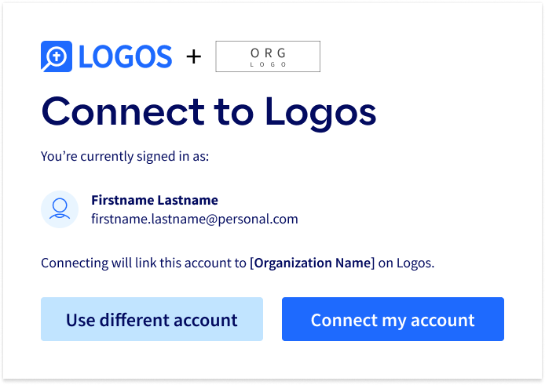Image resolution: width=545 pixels, height=385 pixels.
Task: Click the "ORG" letters in placeholder logo
Action: pyautogui.click(x=268, y=53)
